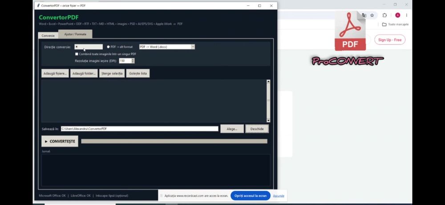Click the 'Sign Up - Free' button in Chrome
Viewport: 445px width, 205px height.
pos(390,39)
